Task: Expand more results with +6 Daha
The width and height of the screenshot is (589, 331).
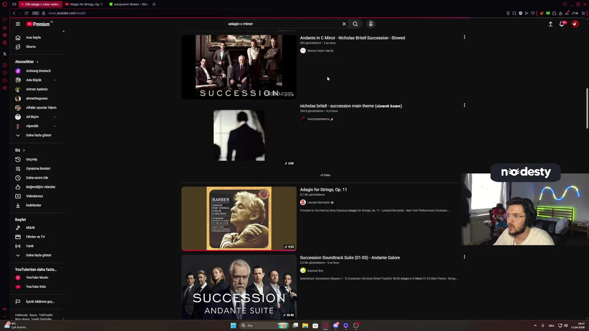Action: pos(325,175)
